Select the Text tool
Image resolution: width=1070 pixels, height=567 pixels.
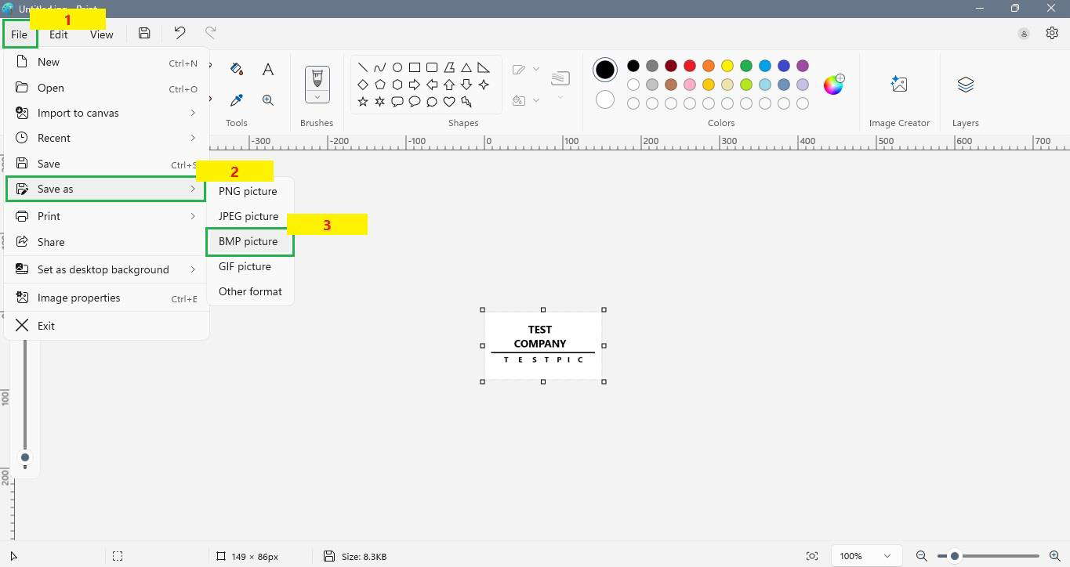click(x=268, y=69)
